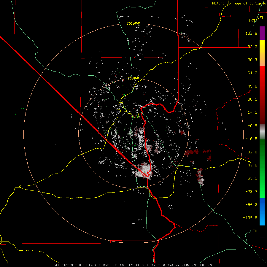Select the 45.6 legend value

pos(252,86)
